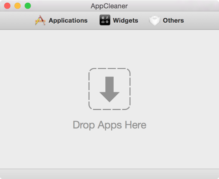Click title bar space beside AppCleaner title
The image size is (219, 179).
point(167,6)
